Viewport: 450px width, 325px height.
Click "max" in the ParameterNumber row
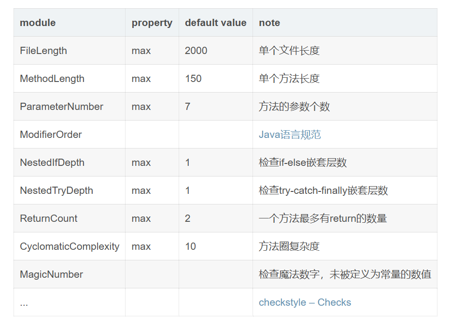(141, 107)
